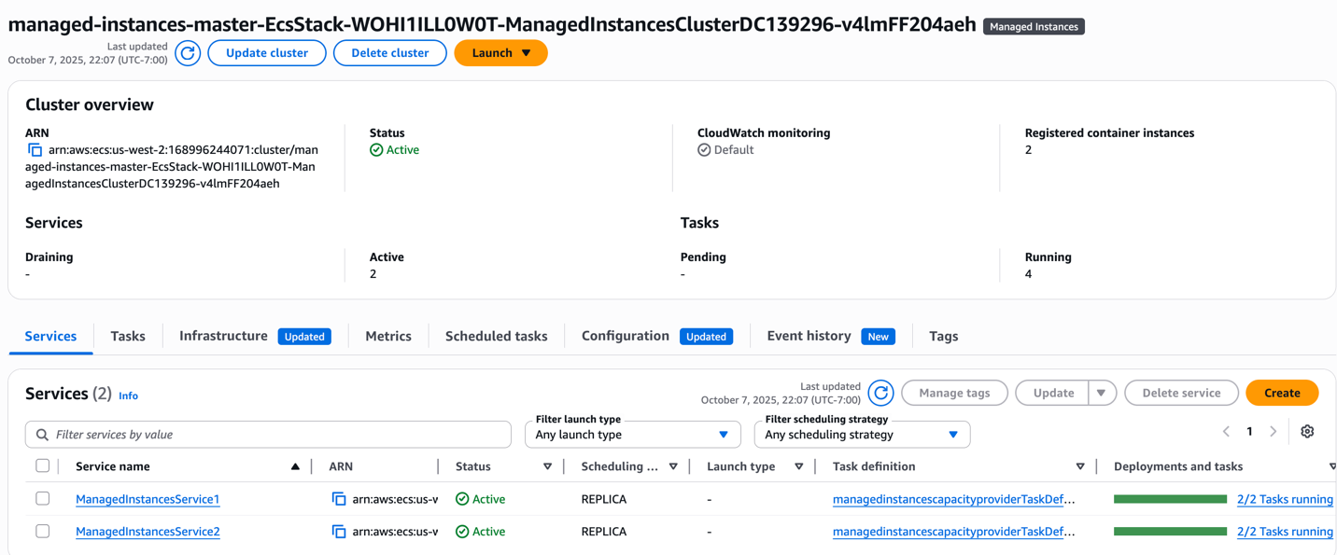Open the services table settings gear
Image resolution: width=1337 pixels, height=555 pixels.
click(1307, 431)
